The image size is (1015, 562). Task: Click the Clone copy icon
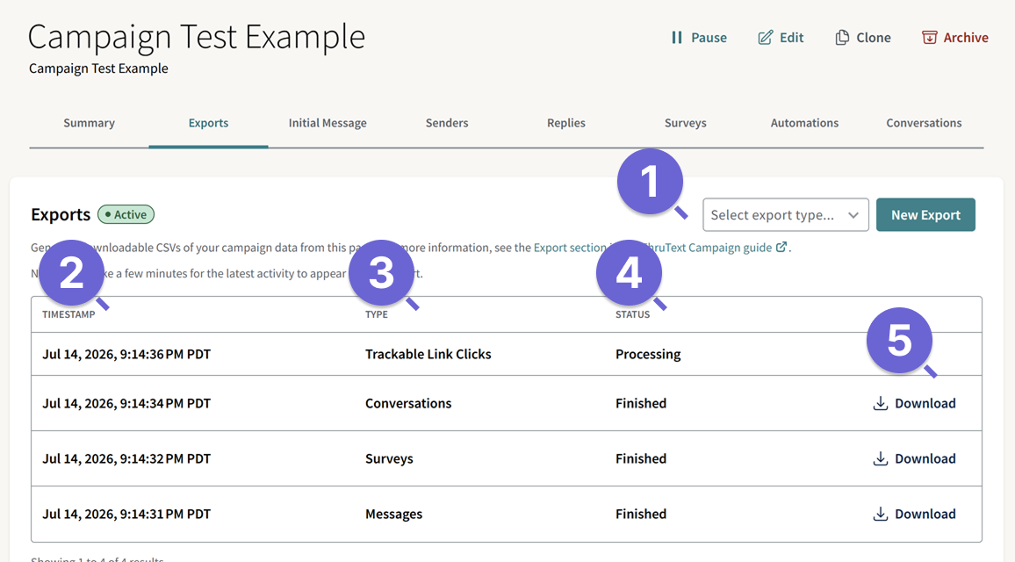click(x=841, y=38)
